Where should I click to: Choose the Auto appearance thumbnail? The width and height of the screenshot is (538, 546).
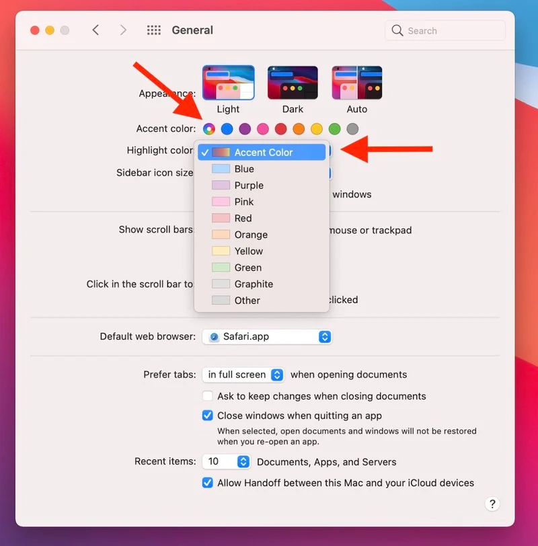357,83
